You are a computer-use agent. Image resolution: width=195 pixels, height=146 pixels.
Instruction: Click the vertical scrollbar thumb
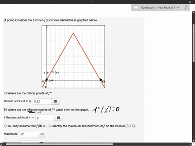pyautogui.click(x=193, y=43)
